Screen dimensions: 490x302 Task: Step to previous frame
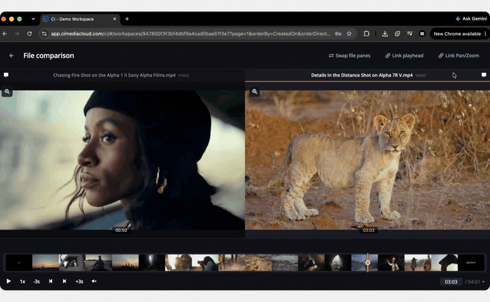coord(50,281)
